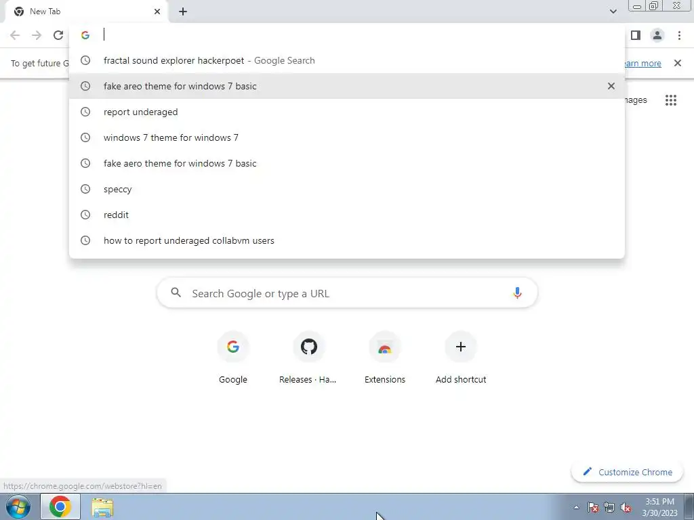Open the Extensions shortcut tile
Image resolution: width=694 pixels, height=520 pixels.
coord(385,358)
